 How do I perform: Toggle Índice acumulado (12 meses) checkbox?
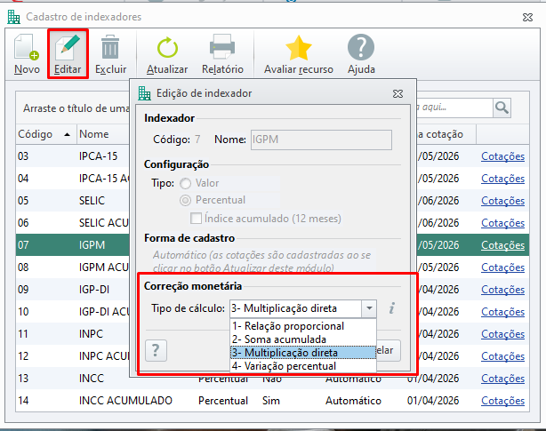[196, 219]
